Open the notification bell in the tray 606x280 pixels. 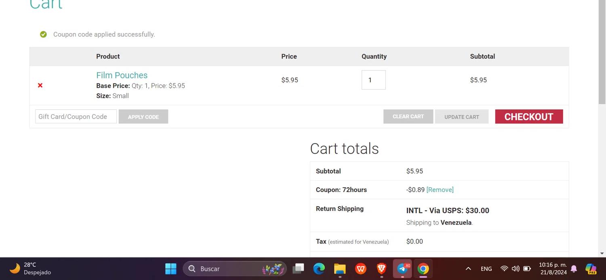tap(574, 269)
